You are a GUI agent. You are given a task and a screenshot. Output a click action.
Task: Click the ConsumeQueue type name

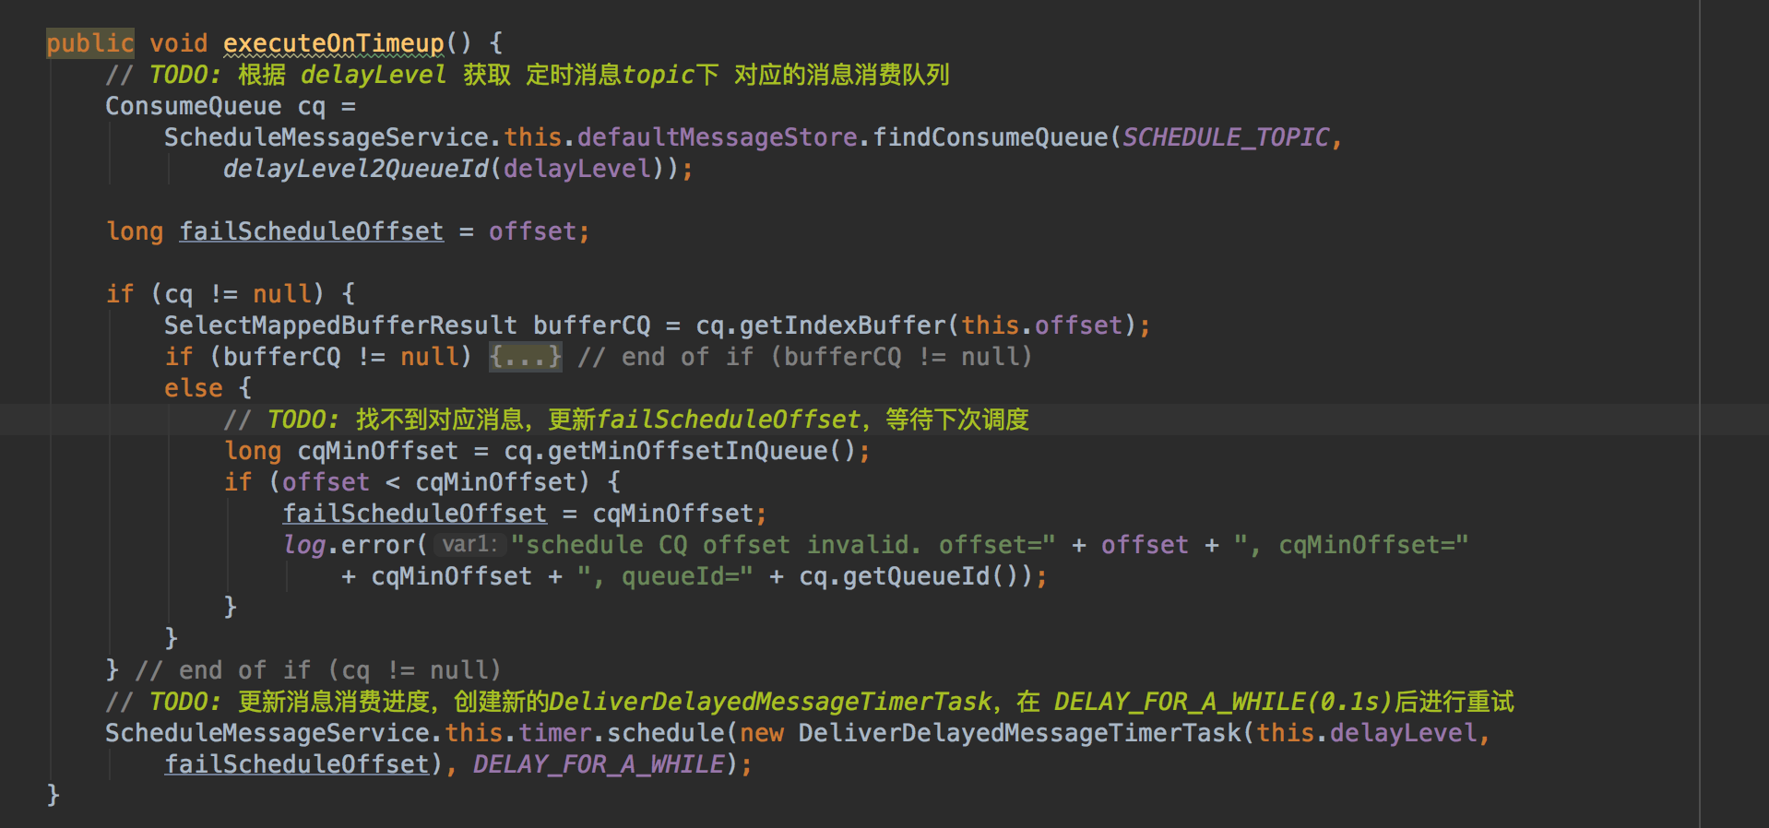coord(194,106)
